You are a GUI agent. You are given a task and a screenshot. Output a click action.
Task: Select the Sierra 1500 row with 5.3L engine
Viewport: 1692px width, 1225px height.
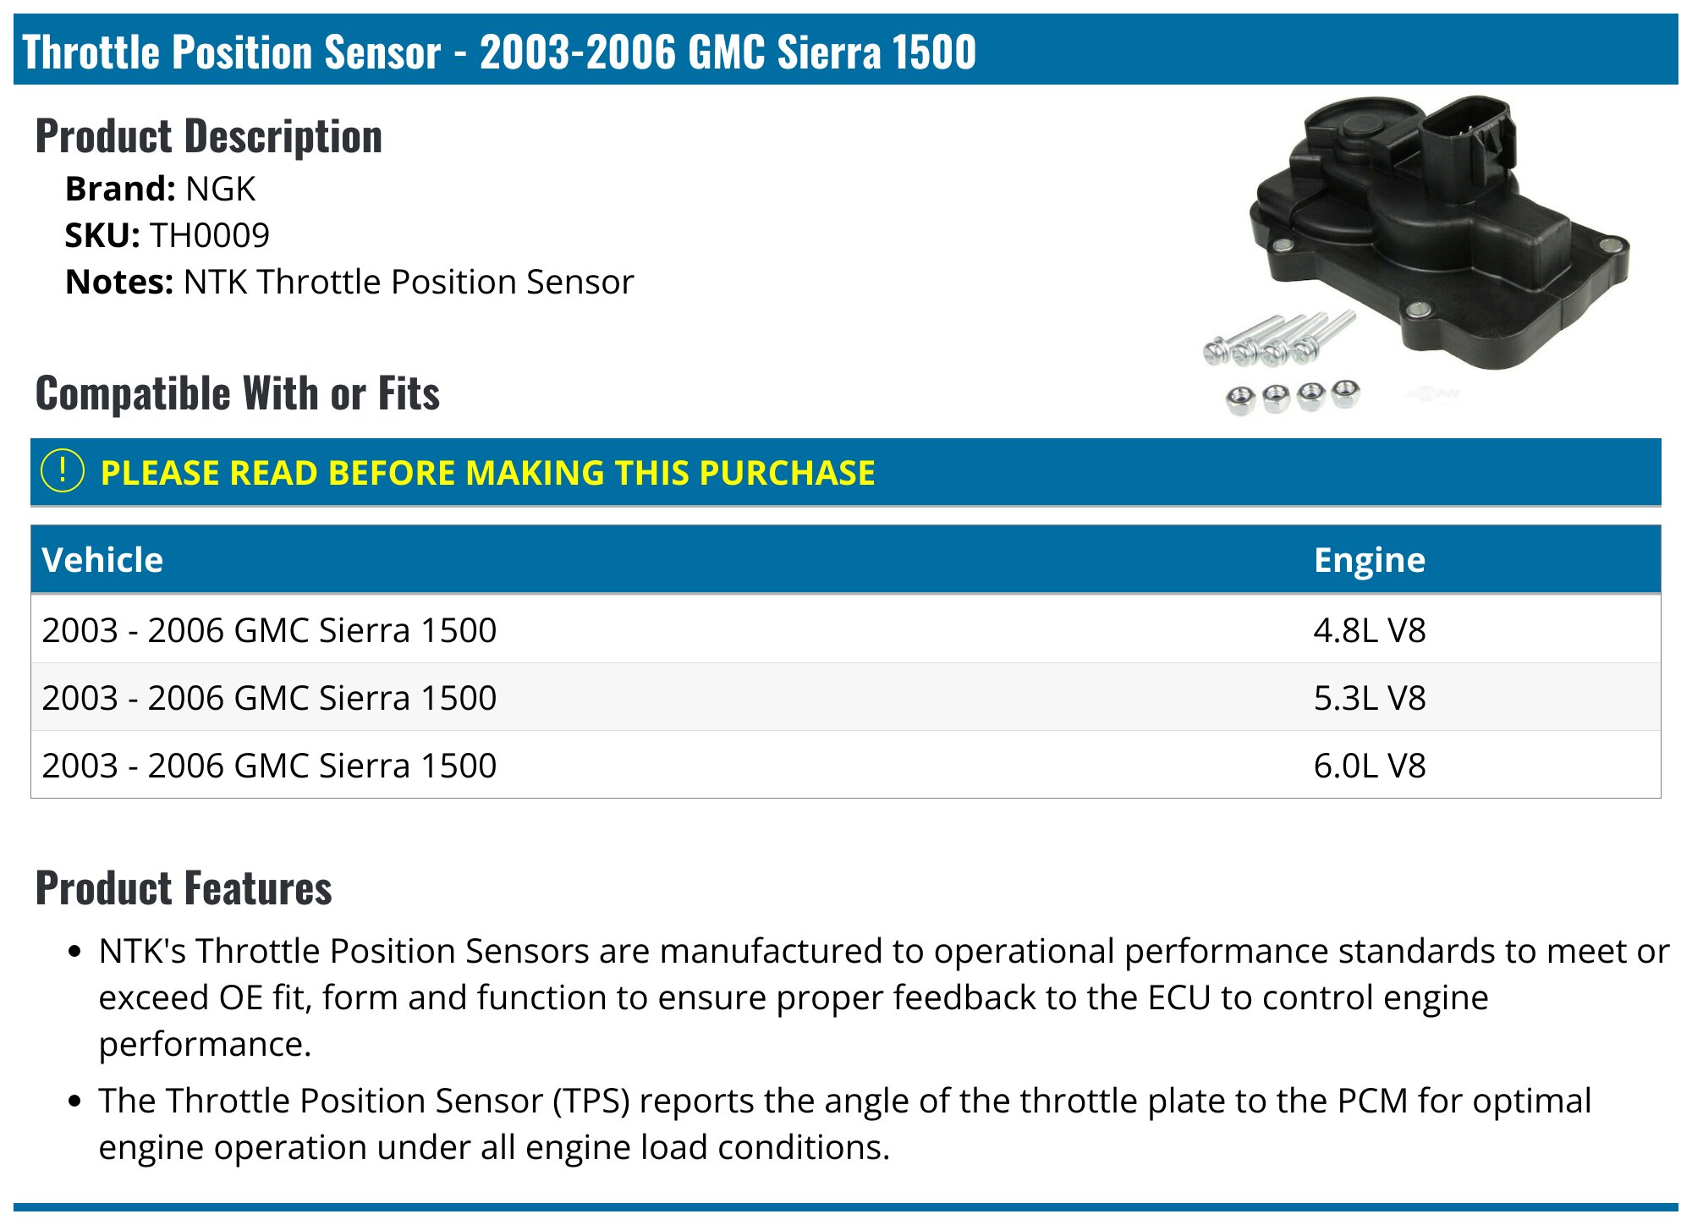pyautogui.click(x=269, y=698)
